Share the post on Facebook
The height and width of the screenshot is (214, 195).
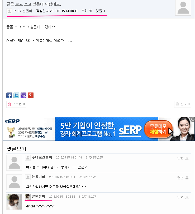(9, 95)
